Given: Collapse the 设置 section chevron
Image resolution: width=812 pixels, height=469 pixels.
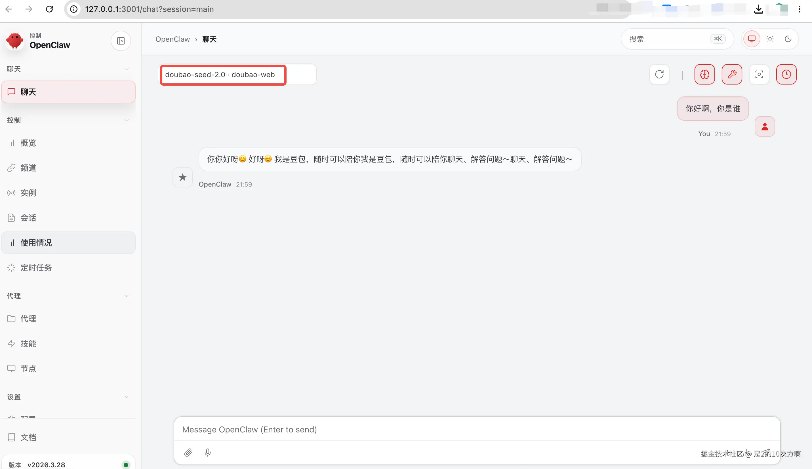Looking at the screenshot, I should [x=127, y=397].
